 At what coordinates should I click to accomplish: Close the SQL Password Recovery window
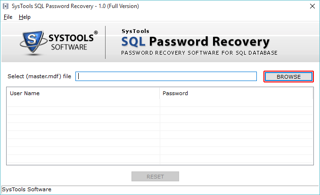tap(312, 6)
